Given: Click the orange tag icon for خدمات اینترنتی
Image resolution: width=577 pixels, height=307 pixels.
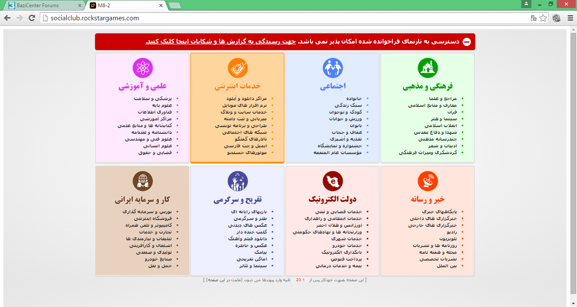Looking at the screenshot, I should click(x=237, y=68).
